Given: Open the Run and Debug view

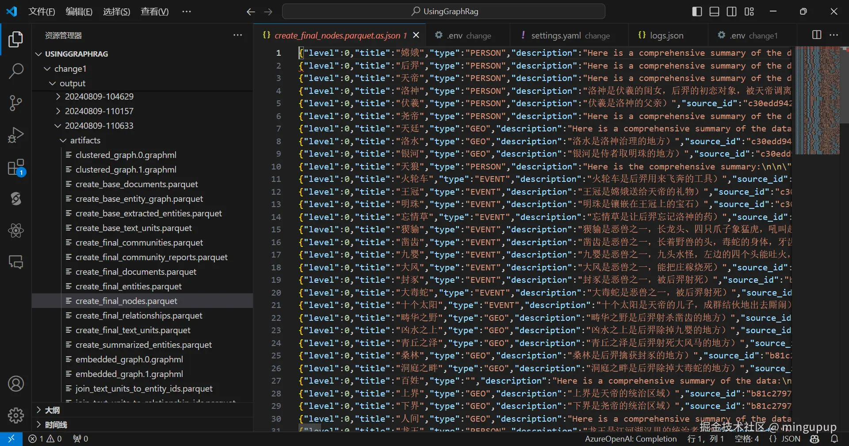Looking at the screenshot, I should (16, 135).
